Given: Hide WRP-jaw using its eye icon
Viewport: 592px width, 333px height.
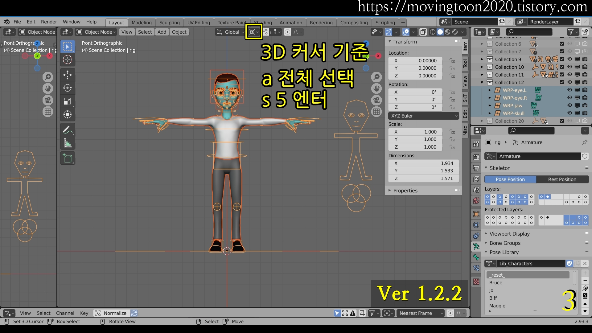Looking at the screenshot, I should pos(570,105).
